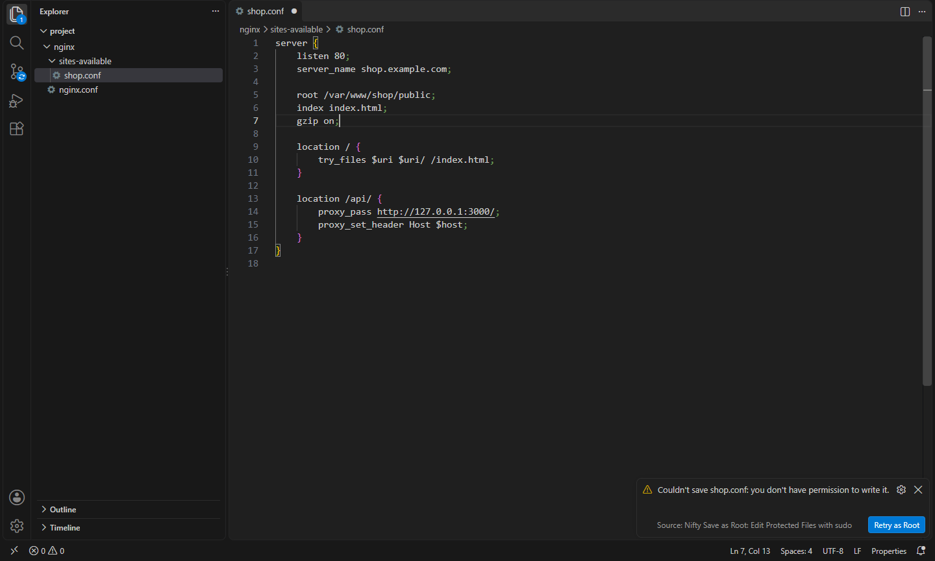935x561 pixels.
Task: Open Run and Debug view
Action: (17, 101)
